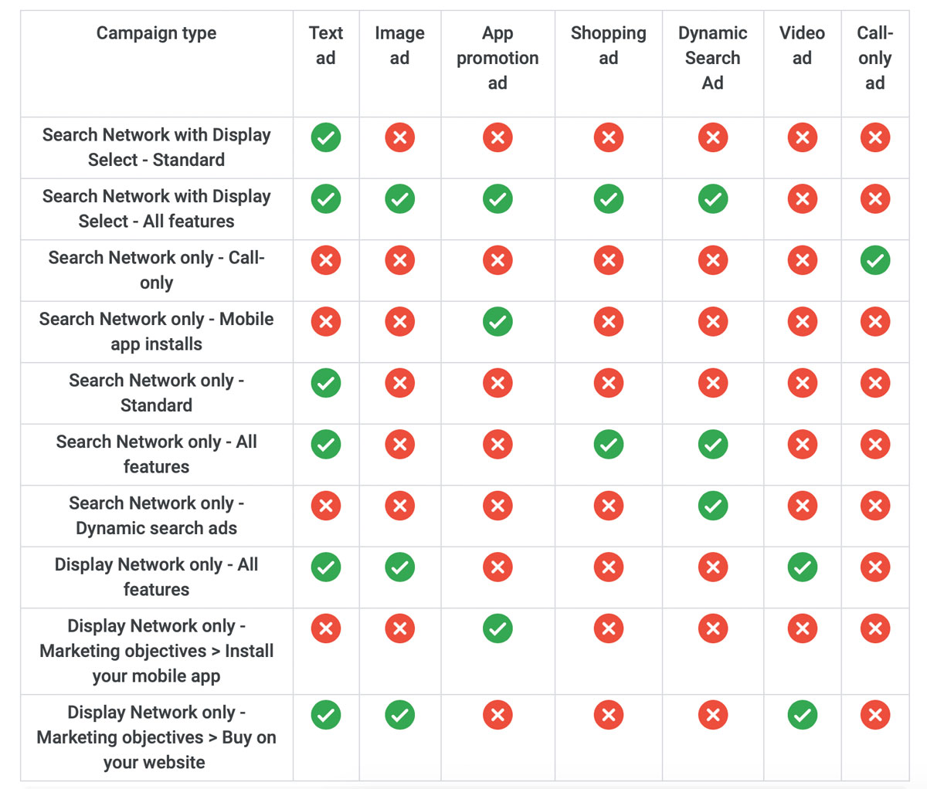
Task: Select the Search Network only - Call-only row label
Action: click(157, 270)
